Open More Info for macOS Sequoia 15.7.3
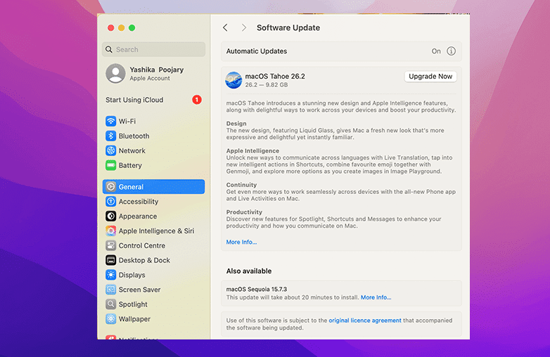550x357 pixels. point(376,297)
